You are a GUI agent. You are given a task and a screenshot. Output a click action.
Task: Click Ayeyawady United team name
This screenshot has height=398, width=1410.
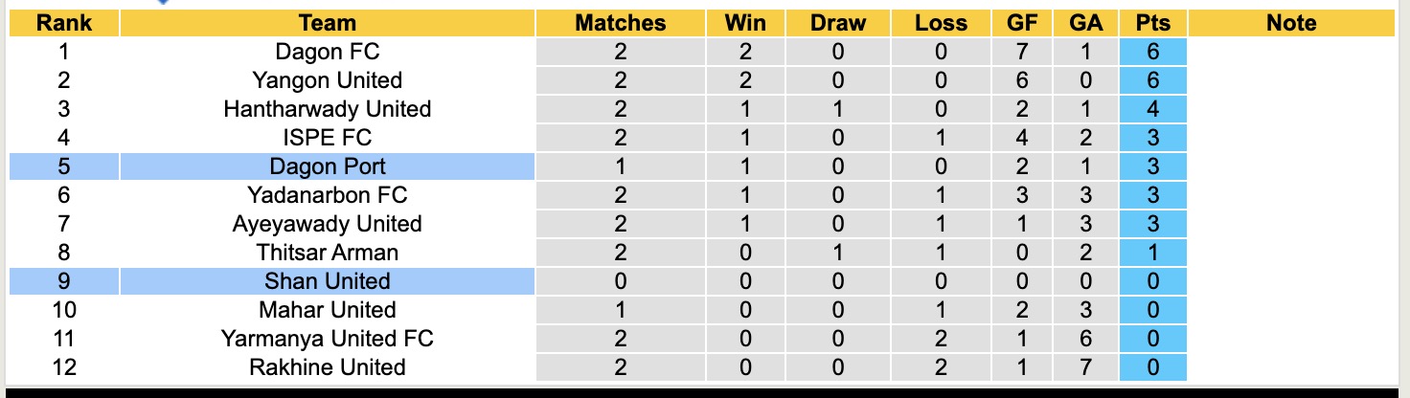tap(328, 224)
